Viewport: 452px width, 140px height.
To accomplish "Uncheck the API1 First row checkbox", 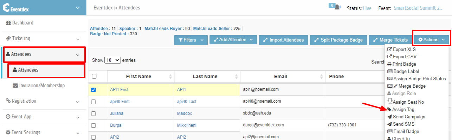I will coord(93,90).
